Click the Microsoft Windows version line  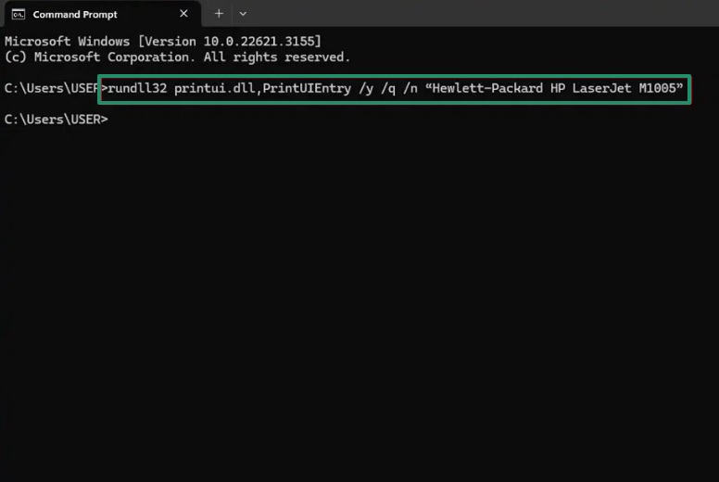162,42
